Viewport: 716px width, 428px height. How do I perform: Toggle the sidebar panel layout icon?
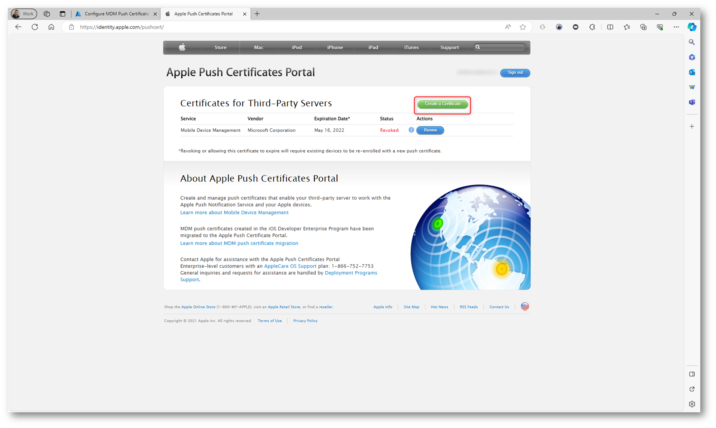[692, 374]
